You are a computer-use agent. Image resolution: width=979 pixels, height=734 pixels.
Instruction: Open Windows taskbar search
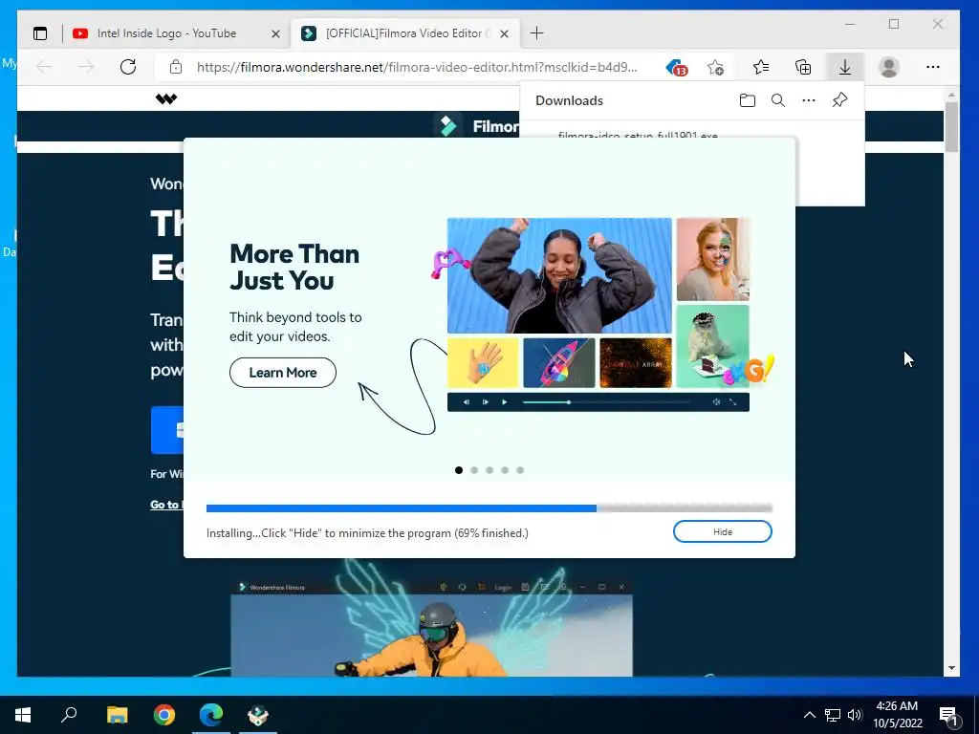point(69,715)
